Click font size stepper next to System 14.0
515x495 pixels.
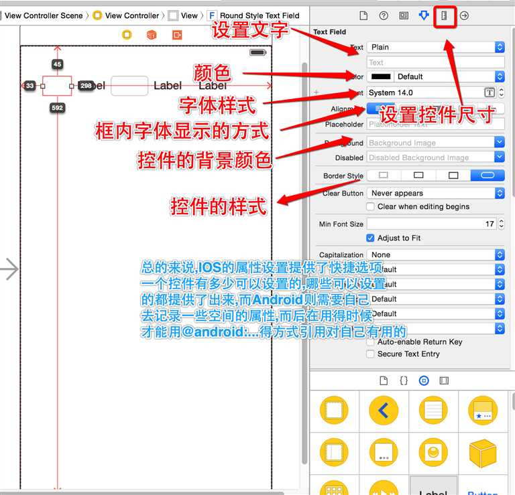pyautogui.click(x=501, y=92)
